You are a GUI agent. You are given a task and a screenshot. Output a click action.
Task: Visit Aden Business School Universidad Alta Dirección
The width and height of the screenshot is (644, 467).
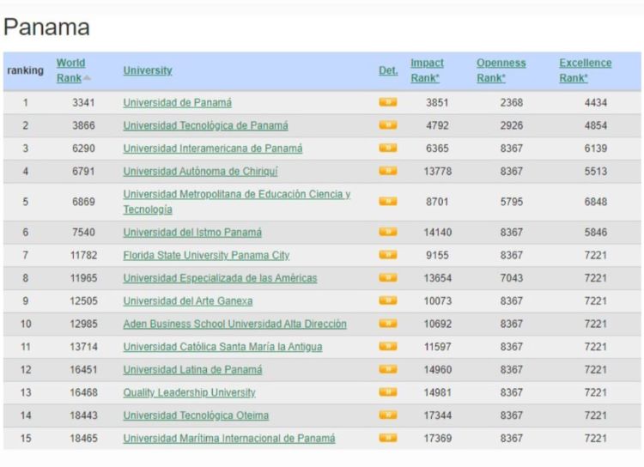(234, 324)
